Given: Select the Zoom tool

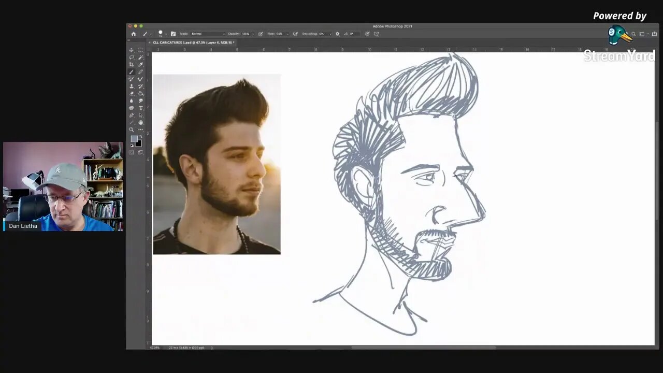Looking at the screenshot, I should pos(131,130).
